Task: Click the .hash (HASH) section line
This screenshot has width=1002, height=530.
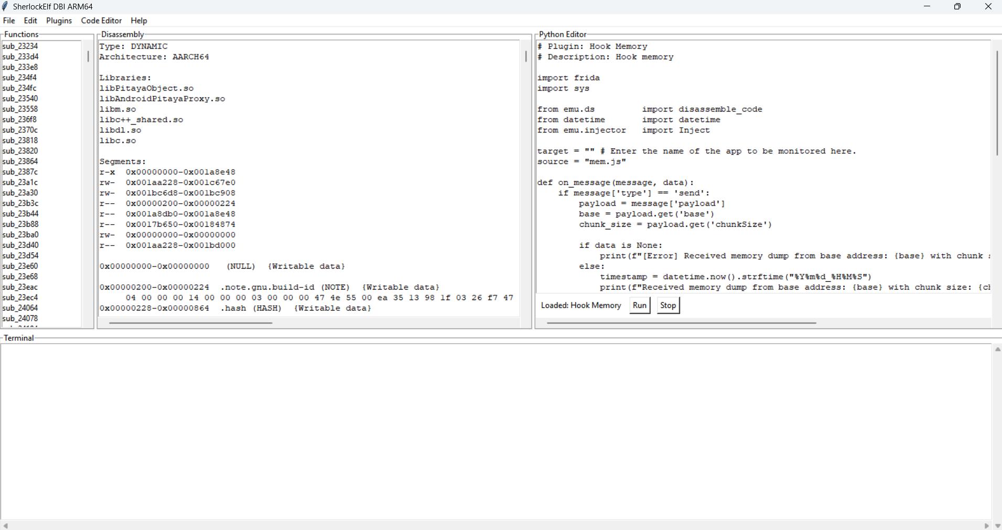Action: [235, 308]
